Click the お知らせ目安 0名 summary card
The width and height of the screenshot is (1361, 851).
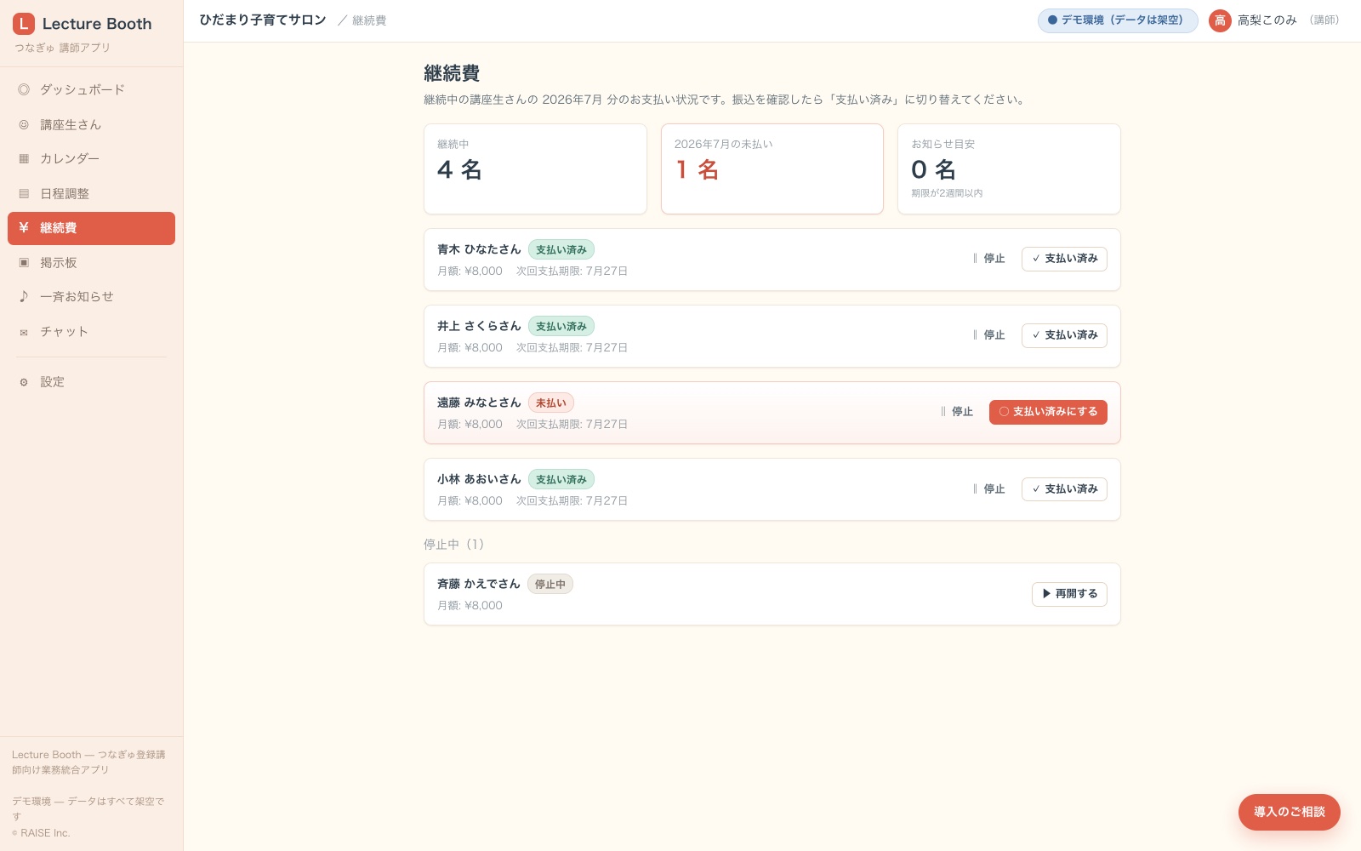pyautogui.click(x=1009, y=168)
